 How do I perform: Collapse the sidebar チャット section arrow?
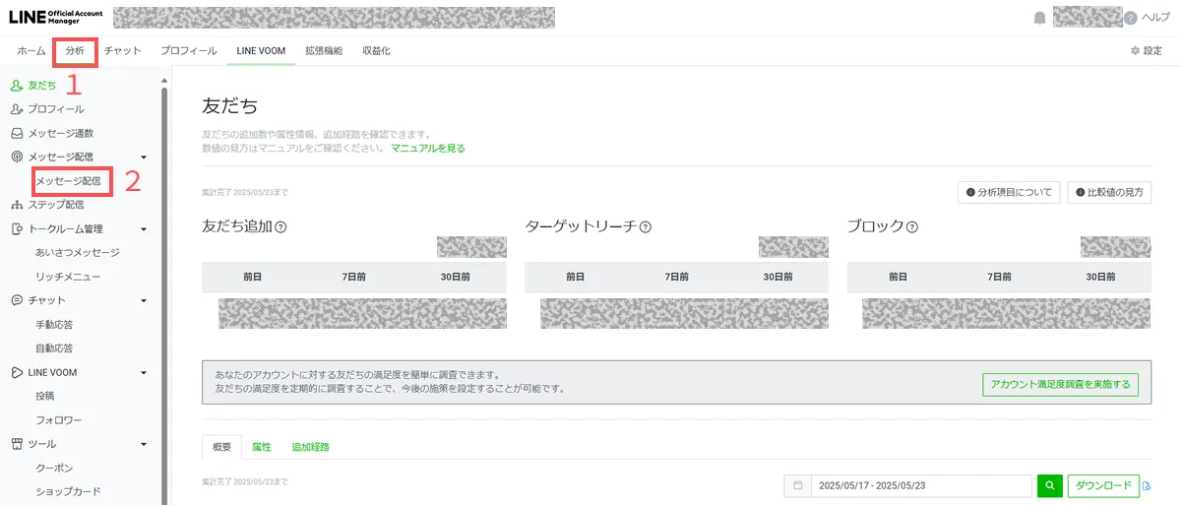pos(144,301)
